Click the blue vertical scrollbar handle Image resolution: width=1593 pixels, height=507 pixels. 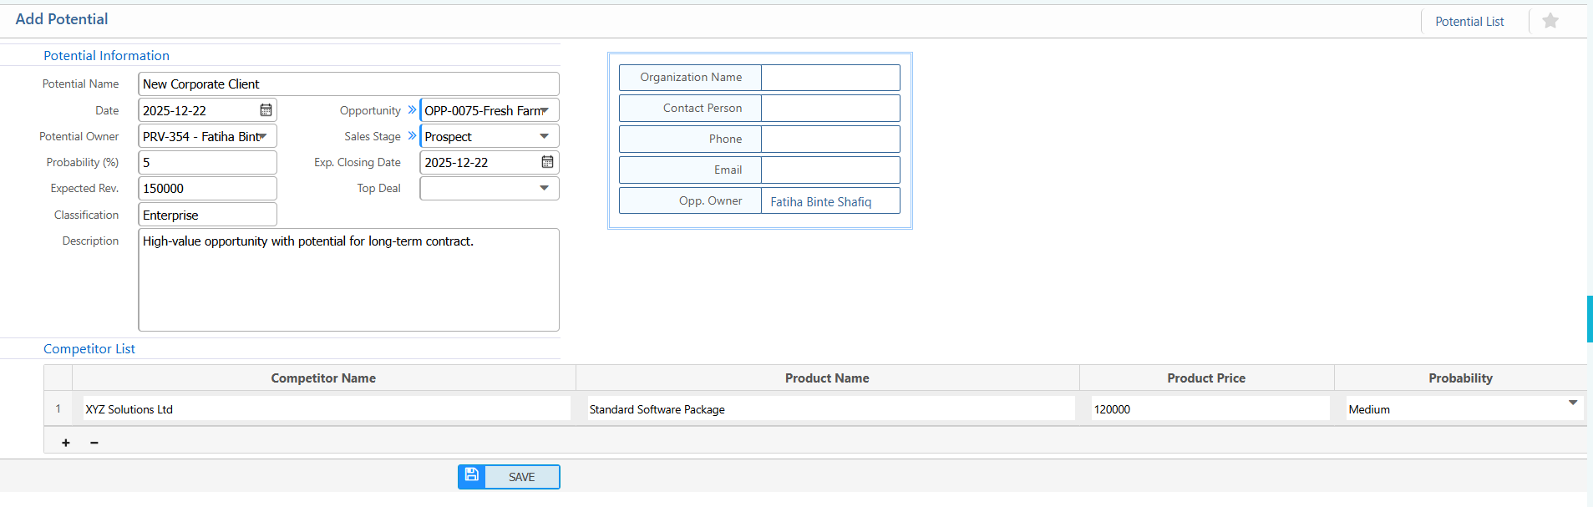point(1590,319)
